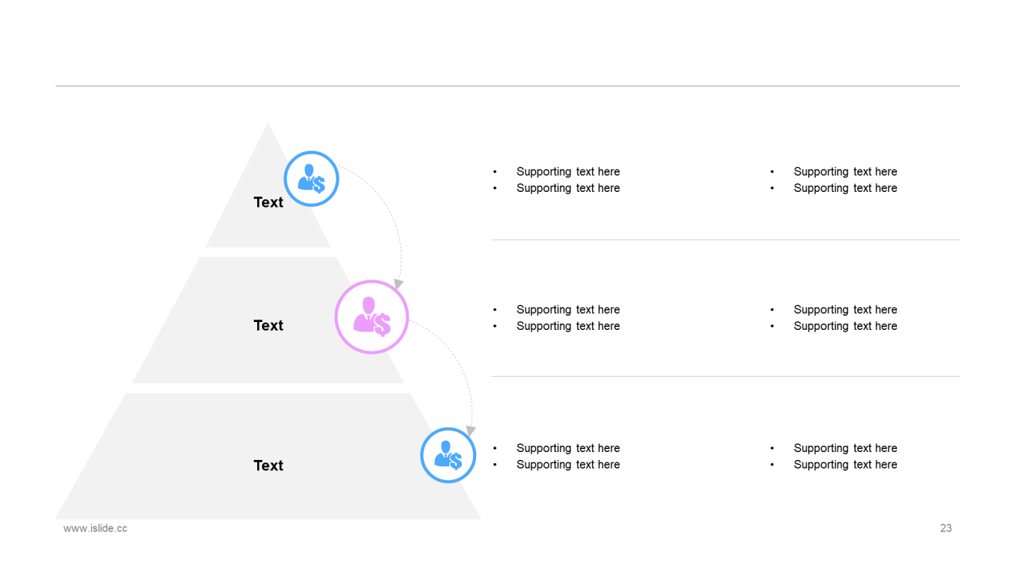Edit the right supporting text block in the bottom row
The height and width of the screenshot is (571, 1016).
[x=845, y=456]
